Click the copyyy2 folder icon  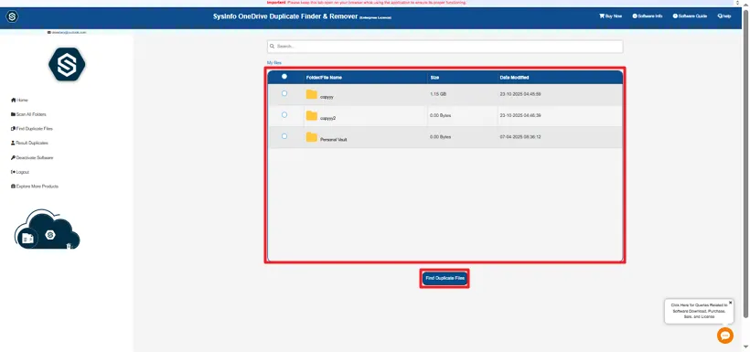tap(311, 115)
